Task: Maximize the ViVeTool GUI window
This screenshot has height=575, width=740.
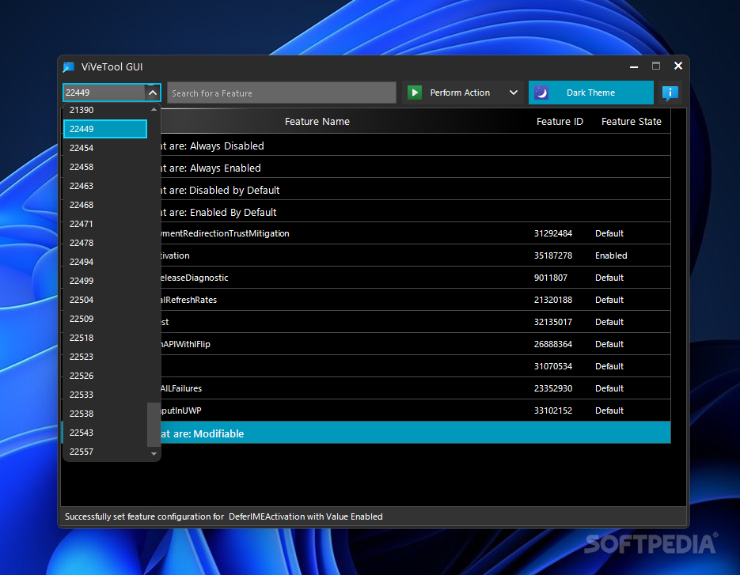Action: (x=656, y=66)
